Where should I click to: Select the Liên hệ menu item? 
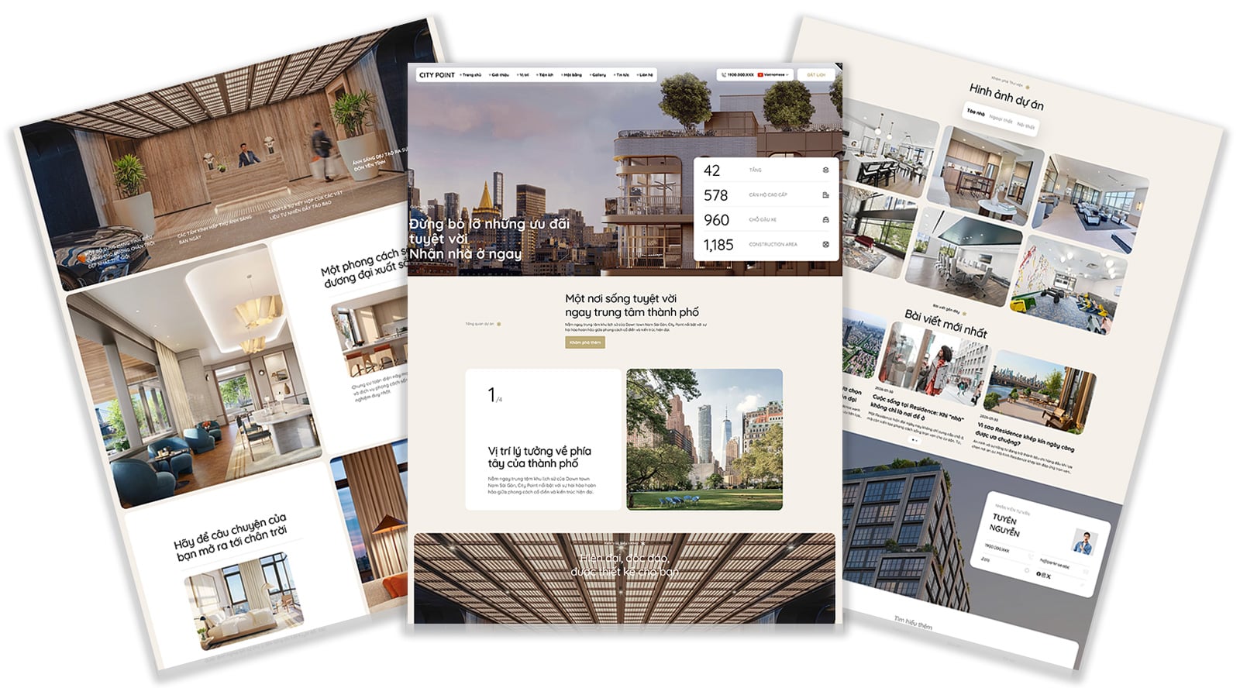click(645, 75)
